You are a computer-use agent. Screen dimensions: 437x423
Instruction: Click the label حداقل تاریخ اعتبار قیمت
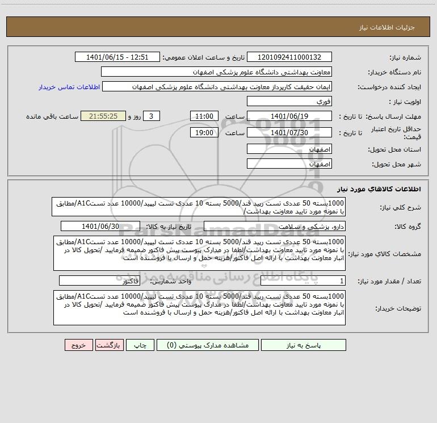pyautogui.click(x=396, y=133)
